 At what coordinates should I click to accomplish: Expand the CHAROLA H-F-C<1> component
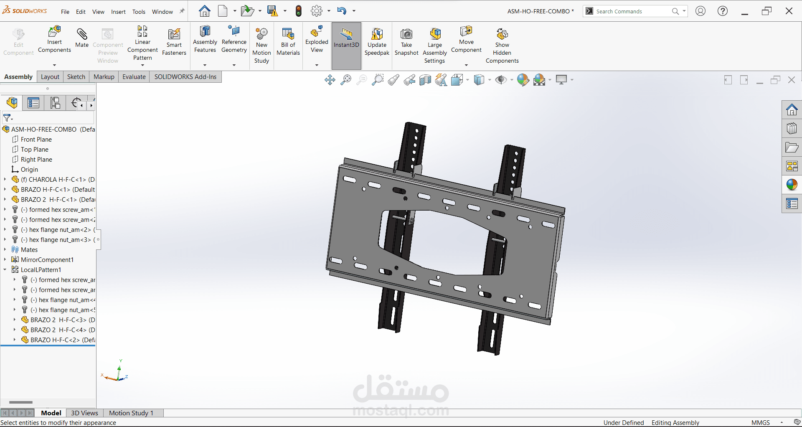pos(5,180)
